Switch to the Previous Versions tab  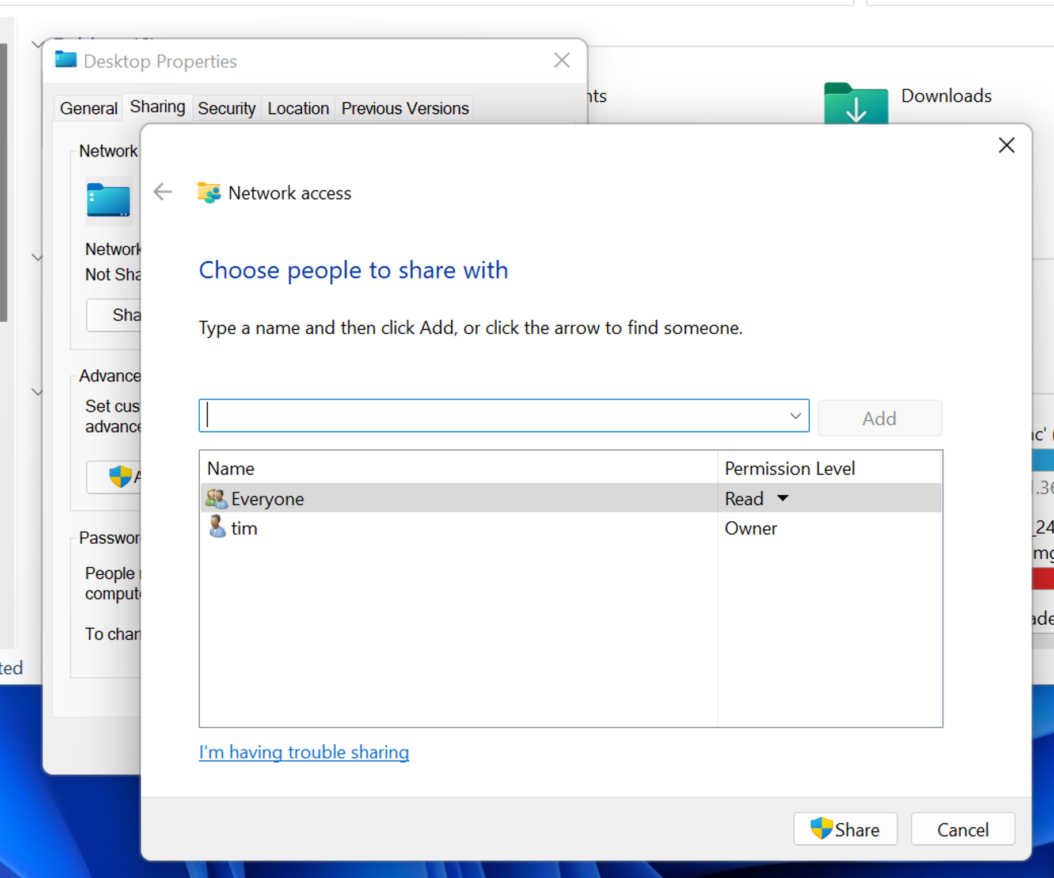pos(404,108)
